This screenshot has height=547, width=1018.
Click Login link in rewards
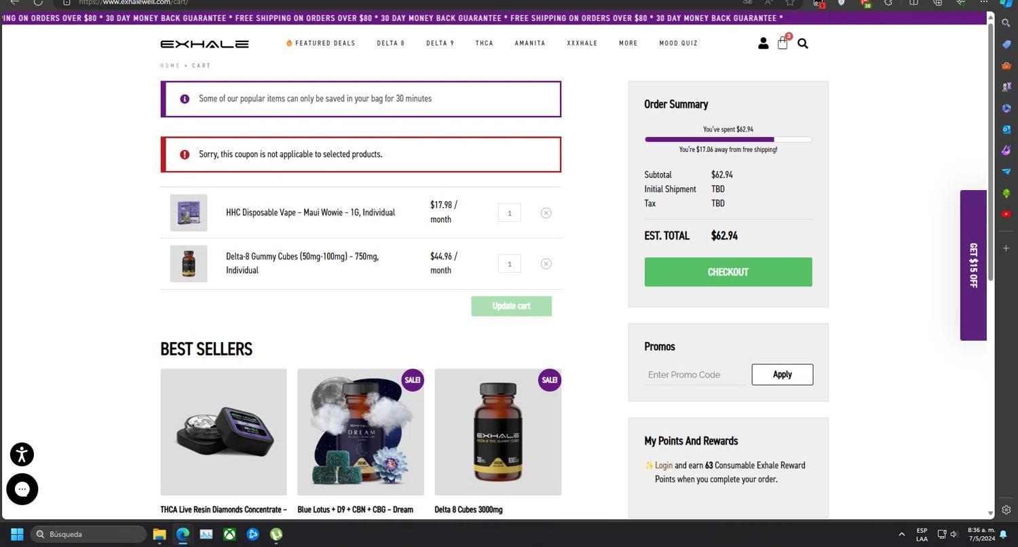tap(664, 466)
